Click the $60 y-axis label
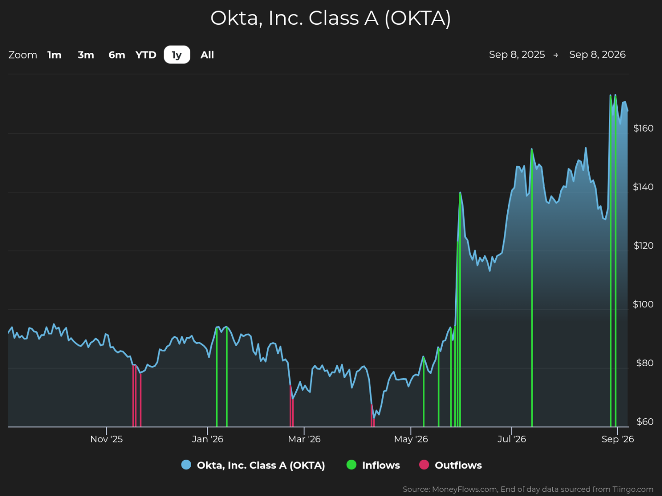Image resolution: width=662 pixels, height=496 pixels. [644, 421]
